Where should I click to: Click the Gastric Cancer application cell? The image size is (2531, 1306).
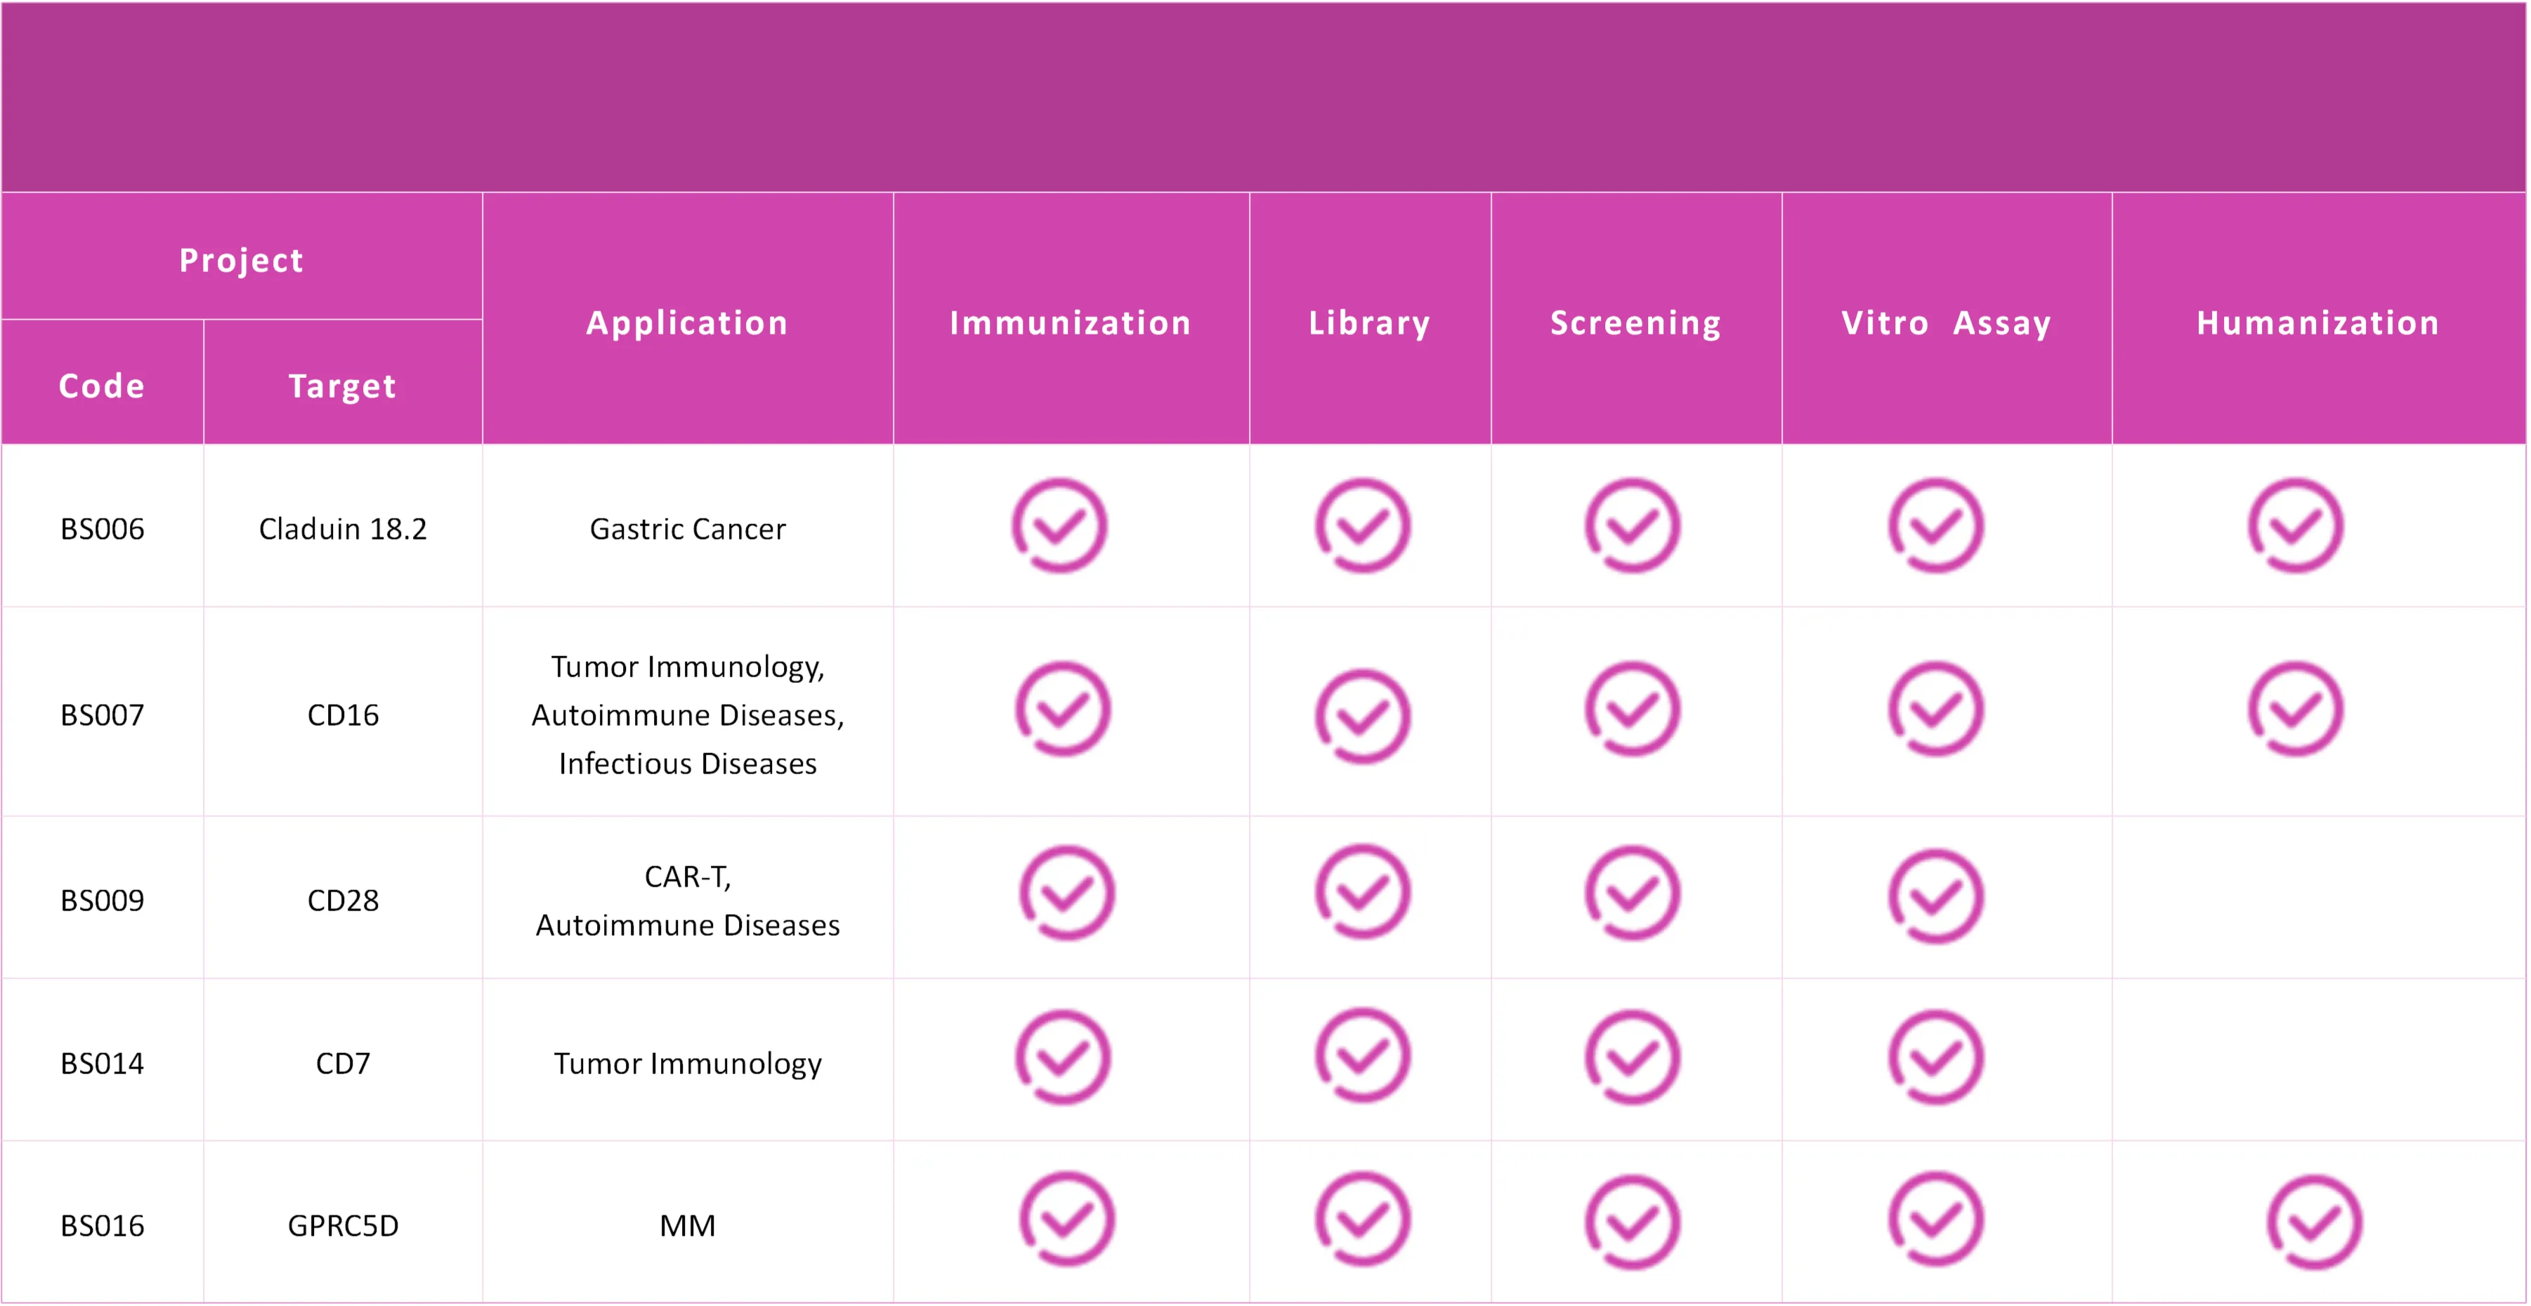pyautogui.click(x=687, y=530)
